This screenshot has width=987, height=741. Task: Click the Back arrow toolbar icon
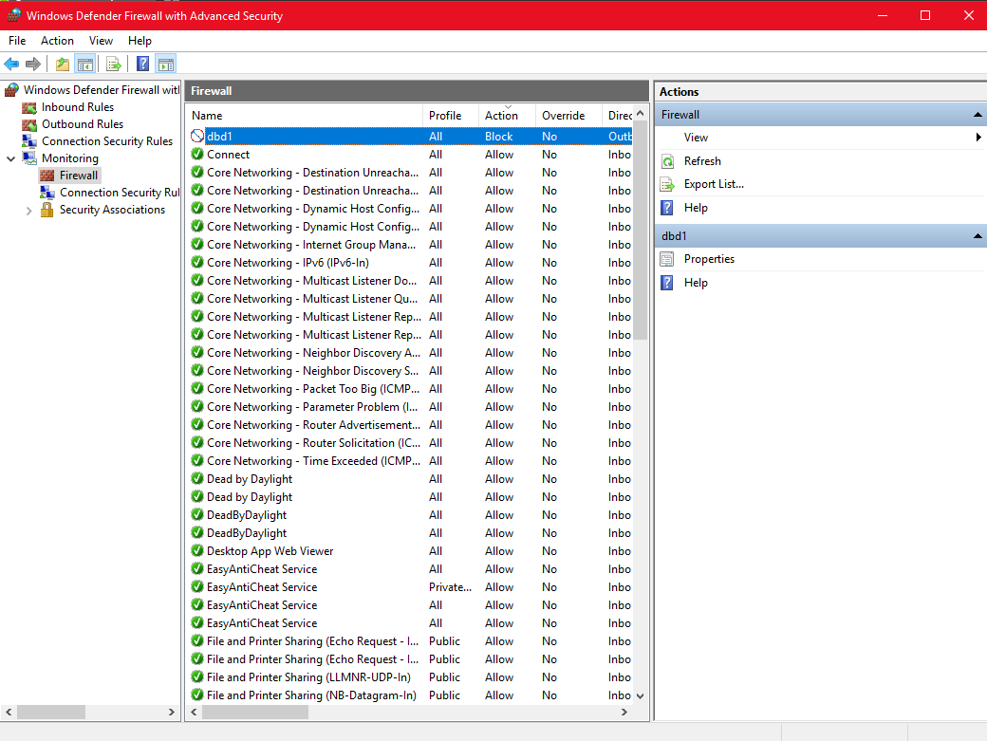click(11, 64)
